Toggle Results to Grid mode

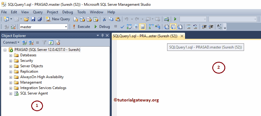click(173, 27)
